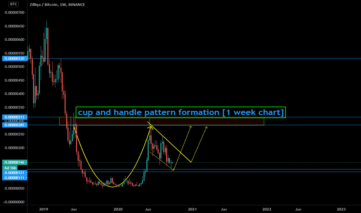Click the 0.00000600 price axis tick
361x213 pixels.
coord(14,40)
